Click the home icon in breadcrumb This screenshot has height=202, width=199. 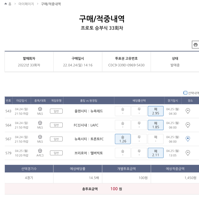(x=6, y=4)
